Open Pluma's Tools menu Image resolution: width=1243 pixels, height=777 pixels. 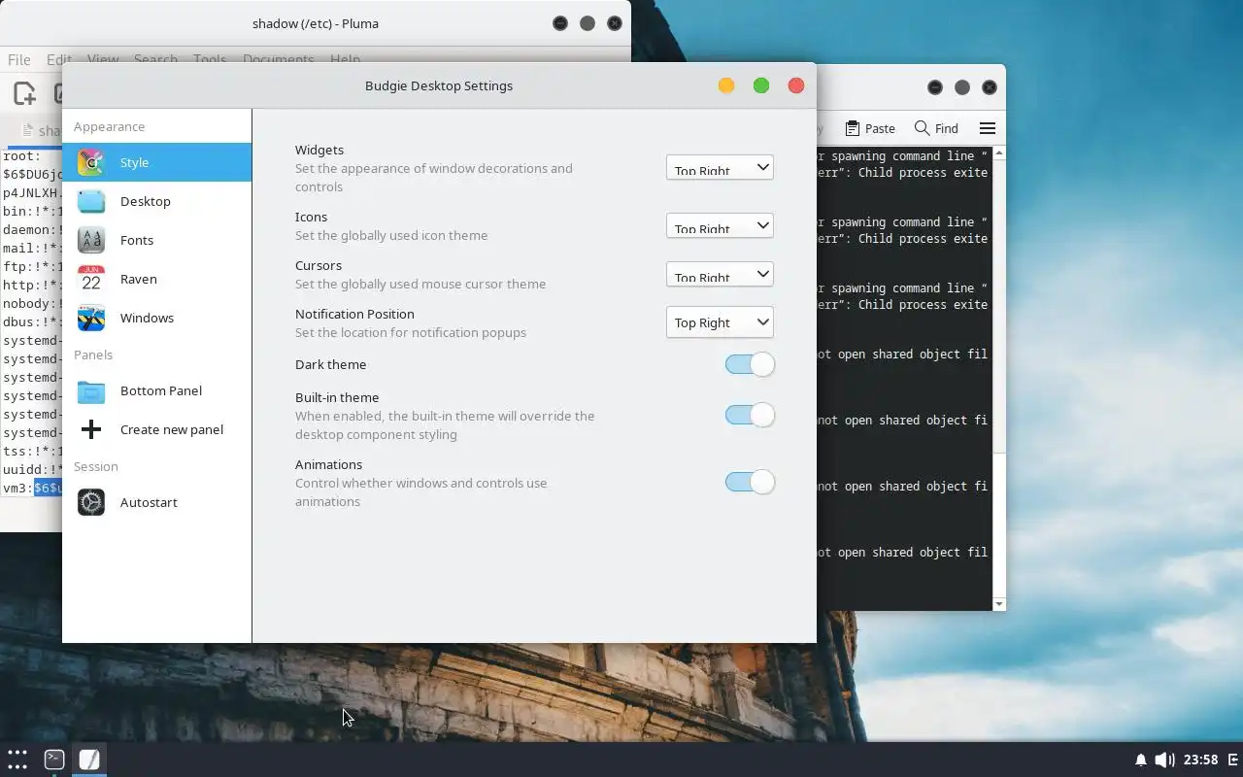tap(210, 59)
